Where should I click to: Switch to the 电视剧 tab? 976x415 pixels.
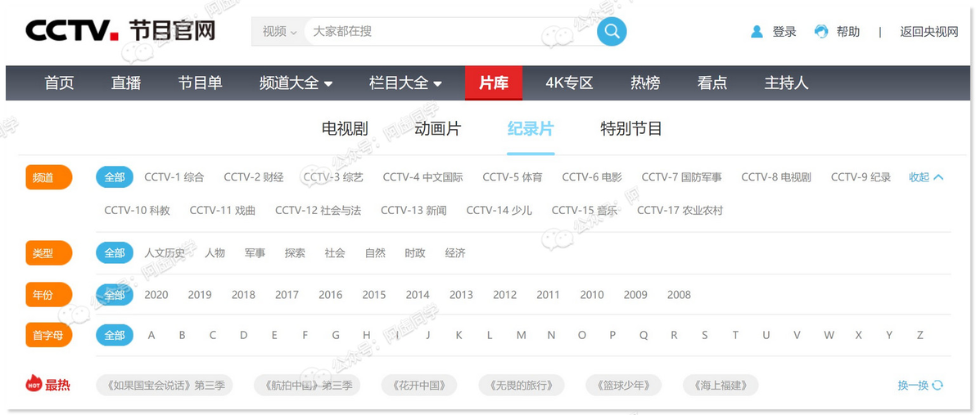click(x=345, y=129)
